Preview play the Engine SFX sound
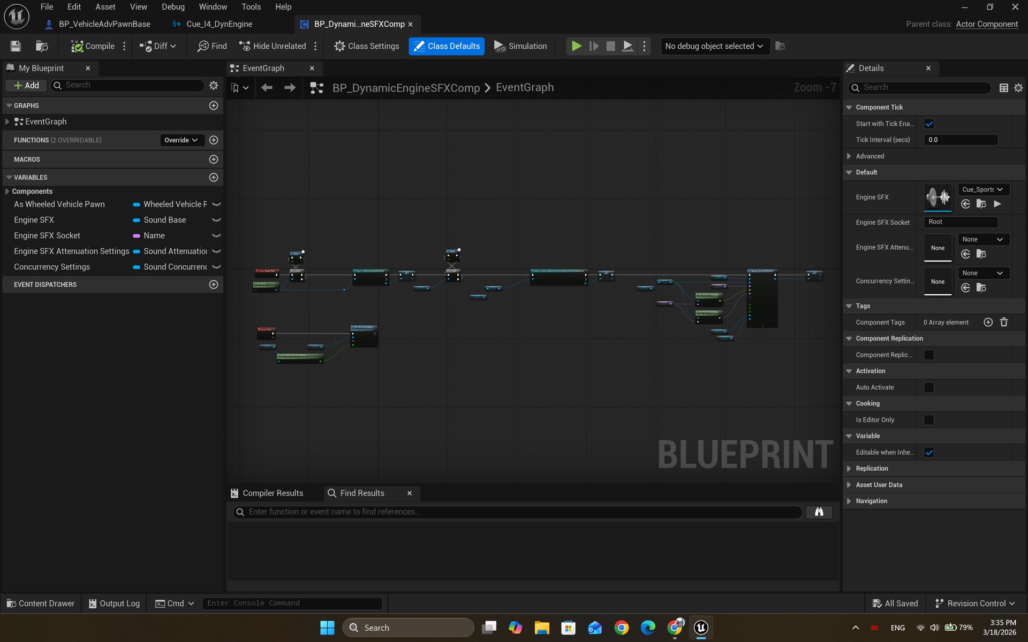The width and height of the screenshot is (1028, 642). (997, 204)
